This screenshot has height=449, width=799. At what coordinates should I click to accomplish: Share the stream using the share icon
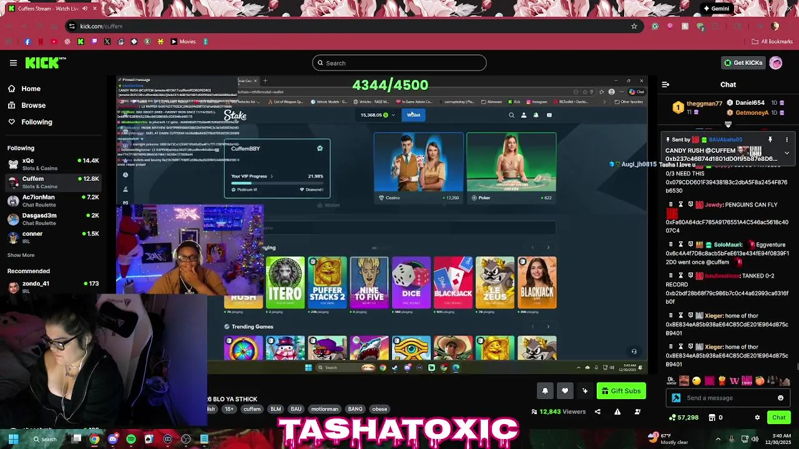click(597, 412)
